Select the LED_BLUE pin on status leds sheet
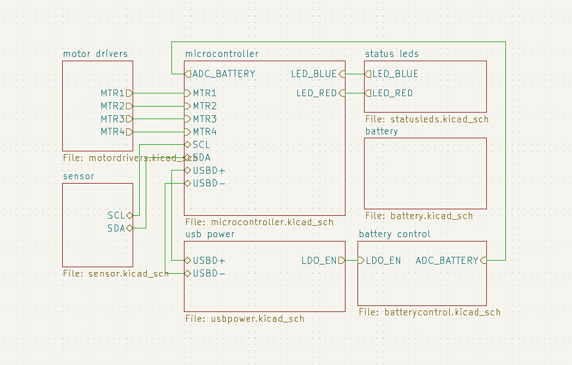Image resolution: width=572 pixels, height=365 pixels. 391,74
